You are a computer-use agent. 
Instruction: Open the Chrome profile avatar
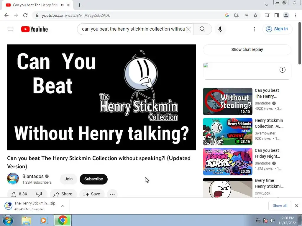(286, 15)
